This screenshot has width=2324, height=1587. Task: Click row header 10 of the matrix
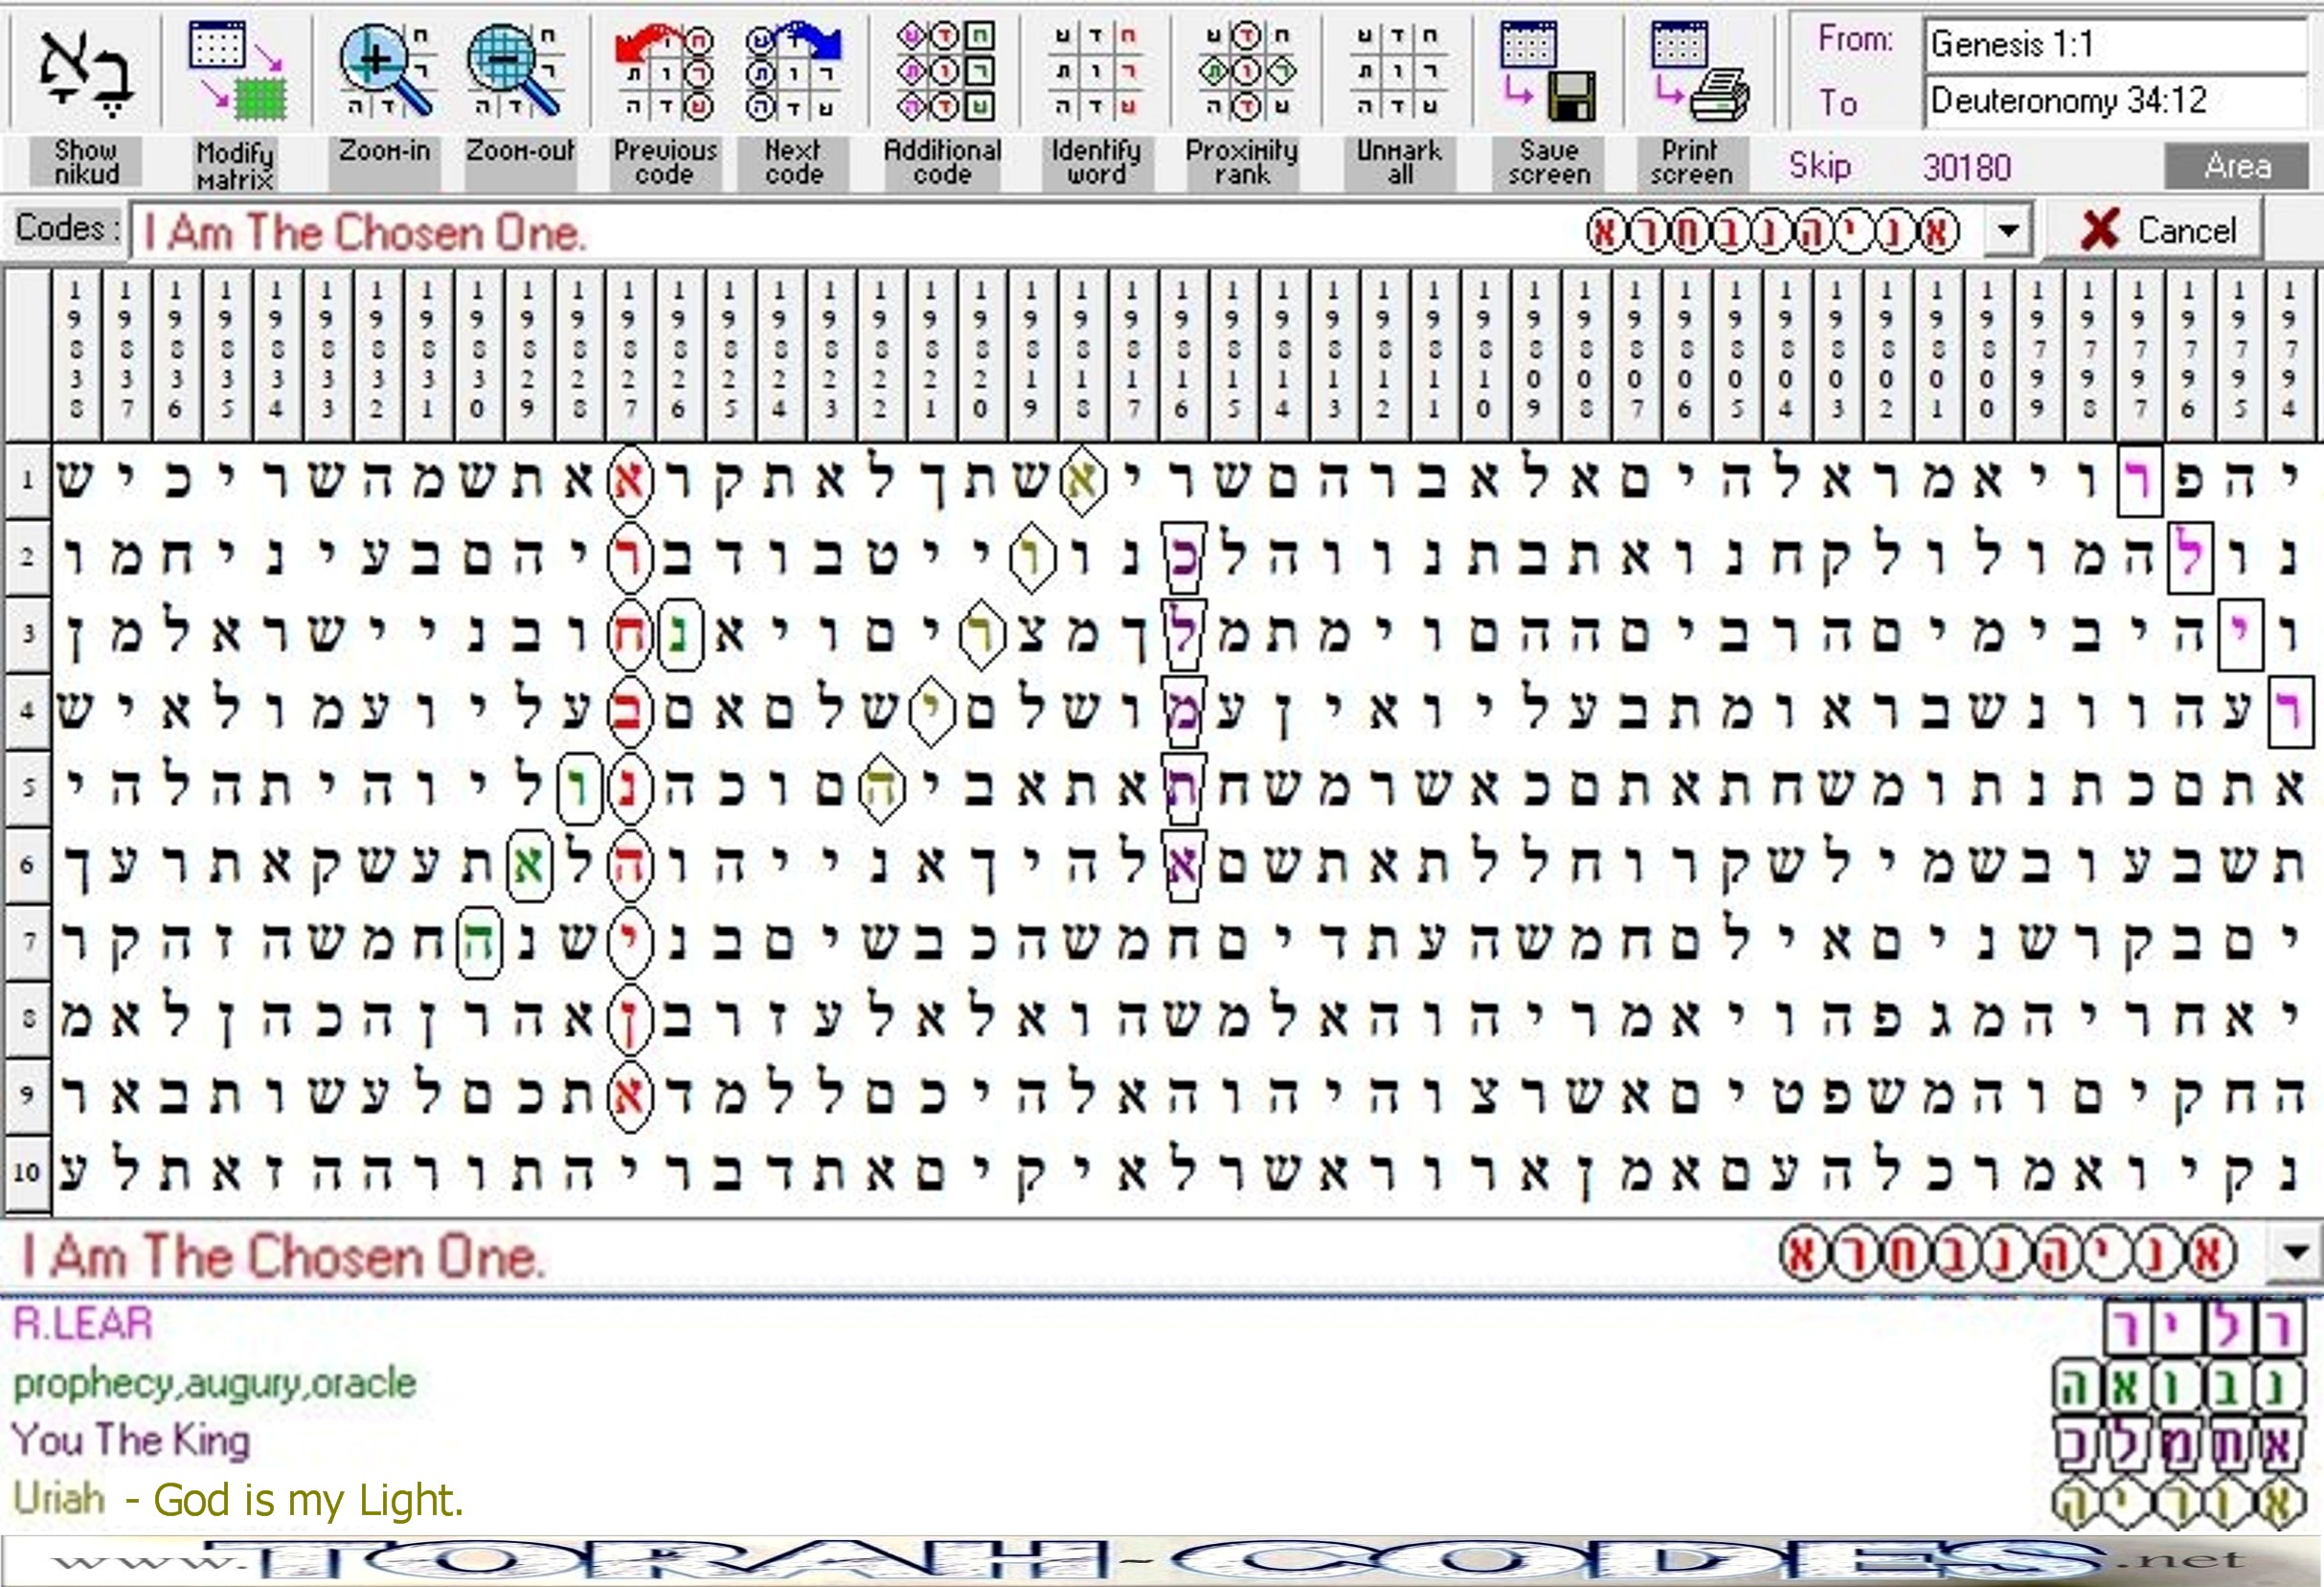pos(27,1172)
